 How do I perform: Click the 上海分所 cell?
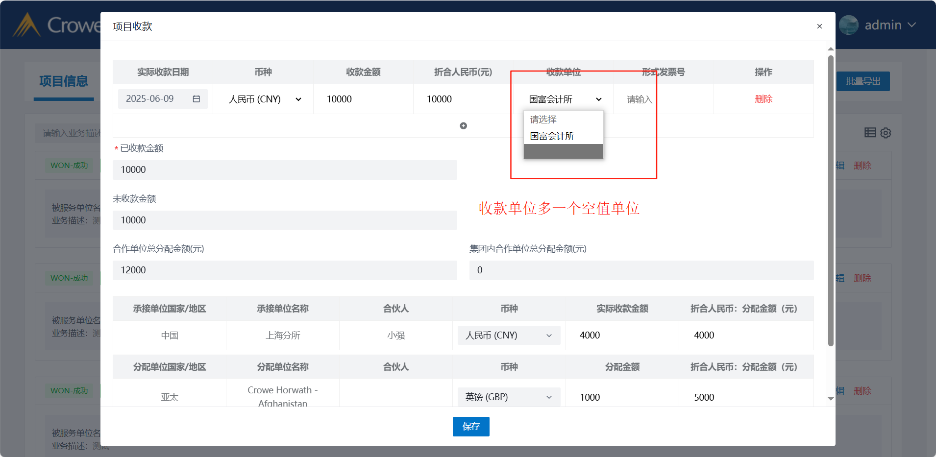283,336
